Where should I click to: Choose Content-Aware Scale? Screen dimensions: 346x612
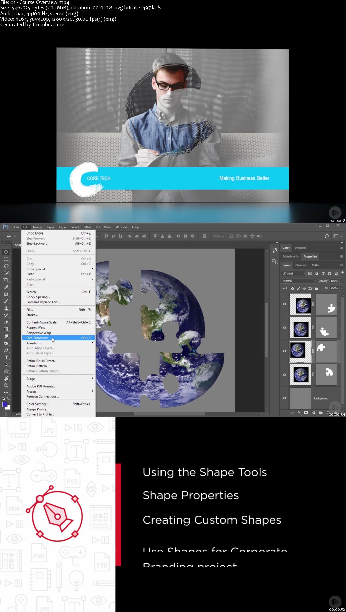58,322
